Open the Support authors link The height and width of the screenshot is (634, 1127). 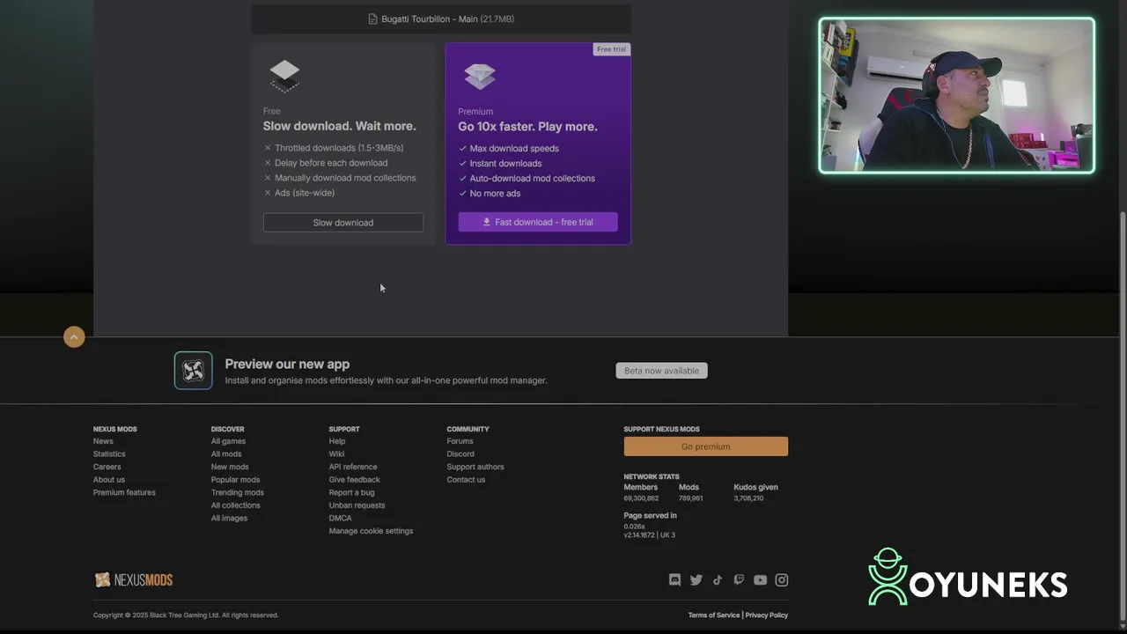[475, 467]
